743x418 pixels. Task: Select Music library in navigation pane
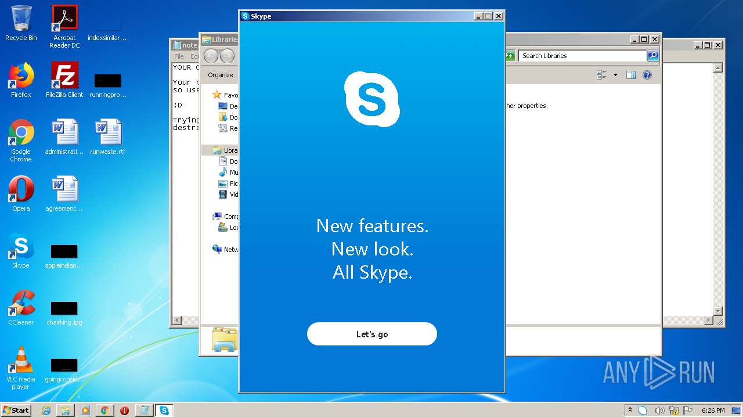pyautogui.click(x=228, y=172)
